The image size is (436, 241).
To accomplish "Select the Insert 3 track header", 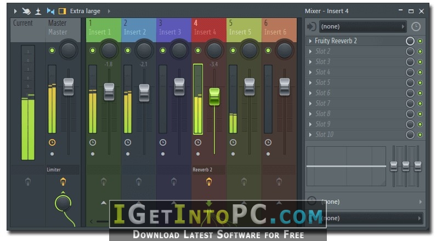I will pyautogui.click(x=173, y=30).
